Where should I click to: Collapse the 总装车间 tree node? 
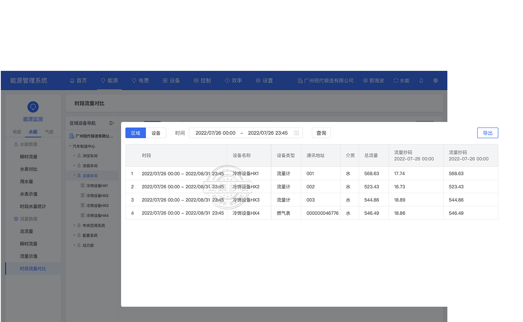point(74,176)
